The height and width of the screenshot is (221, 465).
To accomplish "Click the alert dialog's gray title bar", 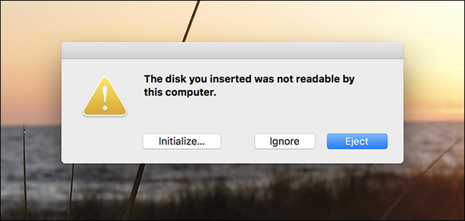I will coord(232,51).
